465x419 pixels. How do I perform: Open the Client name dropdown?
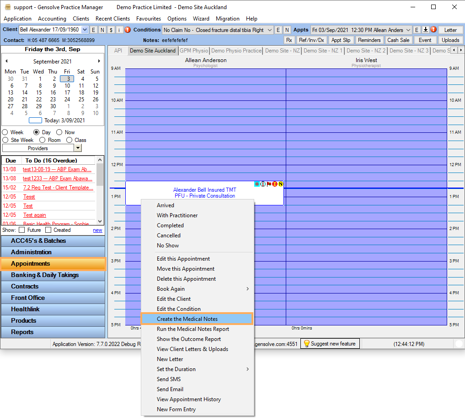pos(85,30)
